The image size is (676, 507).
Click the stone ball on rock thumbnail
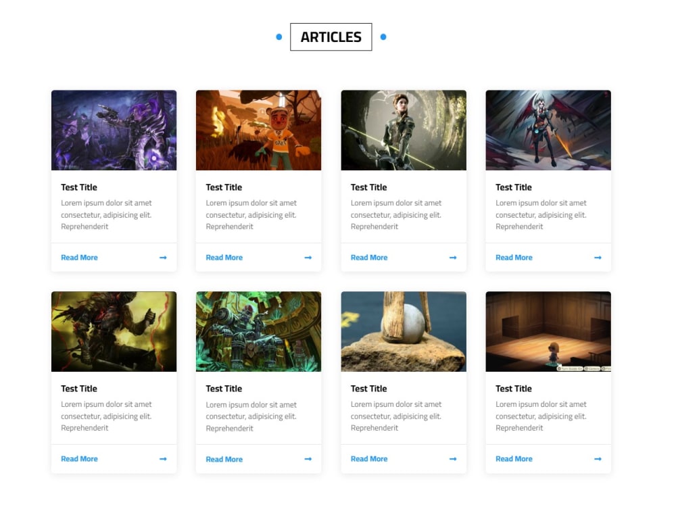pyautogui.click(x=404, y=331)
